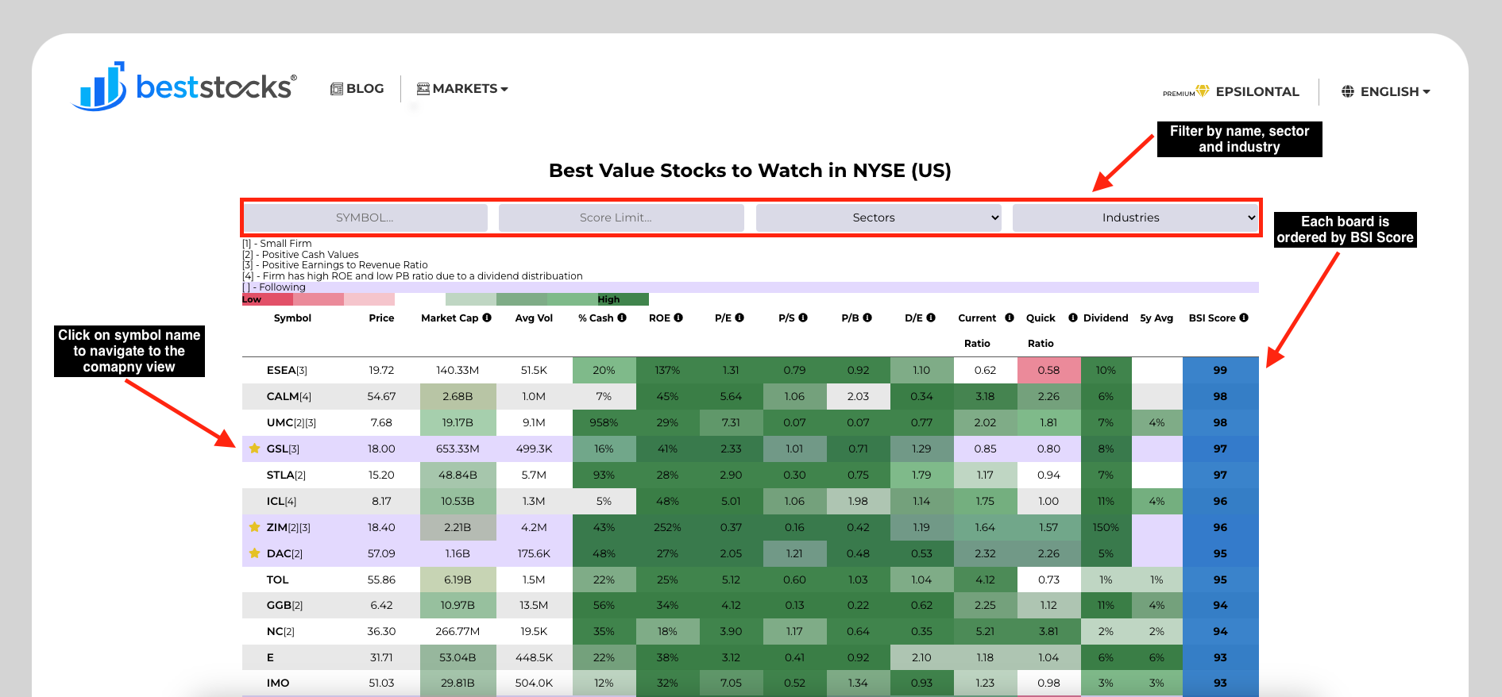Click the Avg Vol column header

tap(534, 318)
